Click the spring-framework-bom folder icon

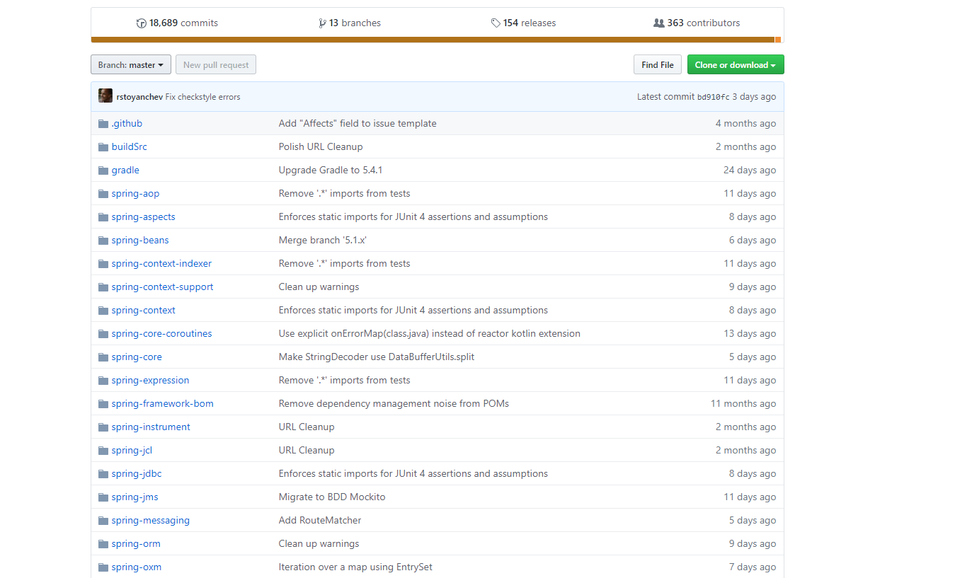(103, 404)
